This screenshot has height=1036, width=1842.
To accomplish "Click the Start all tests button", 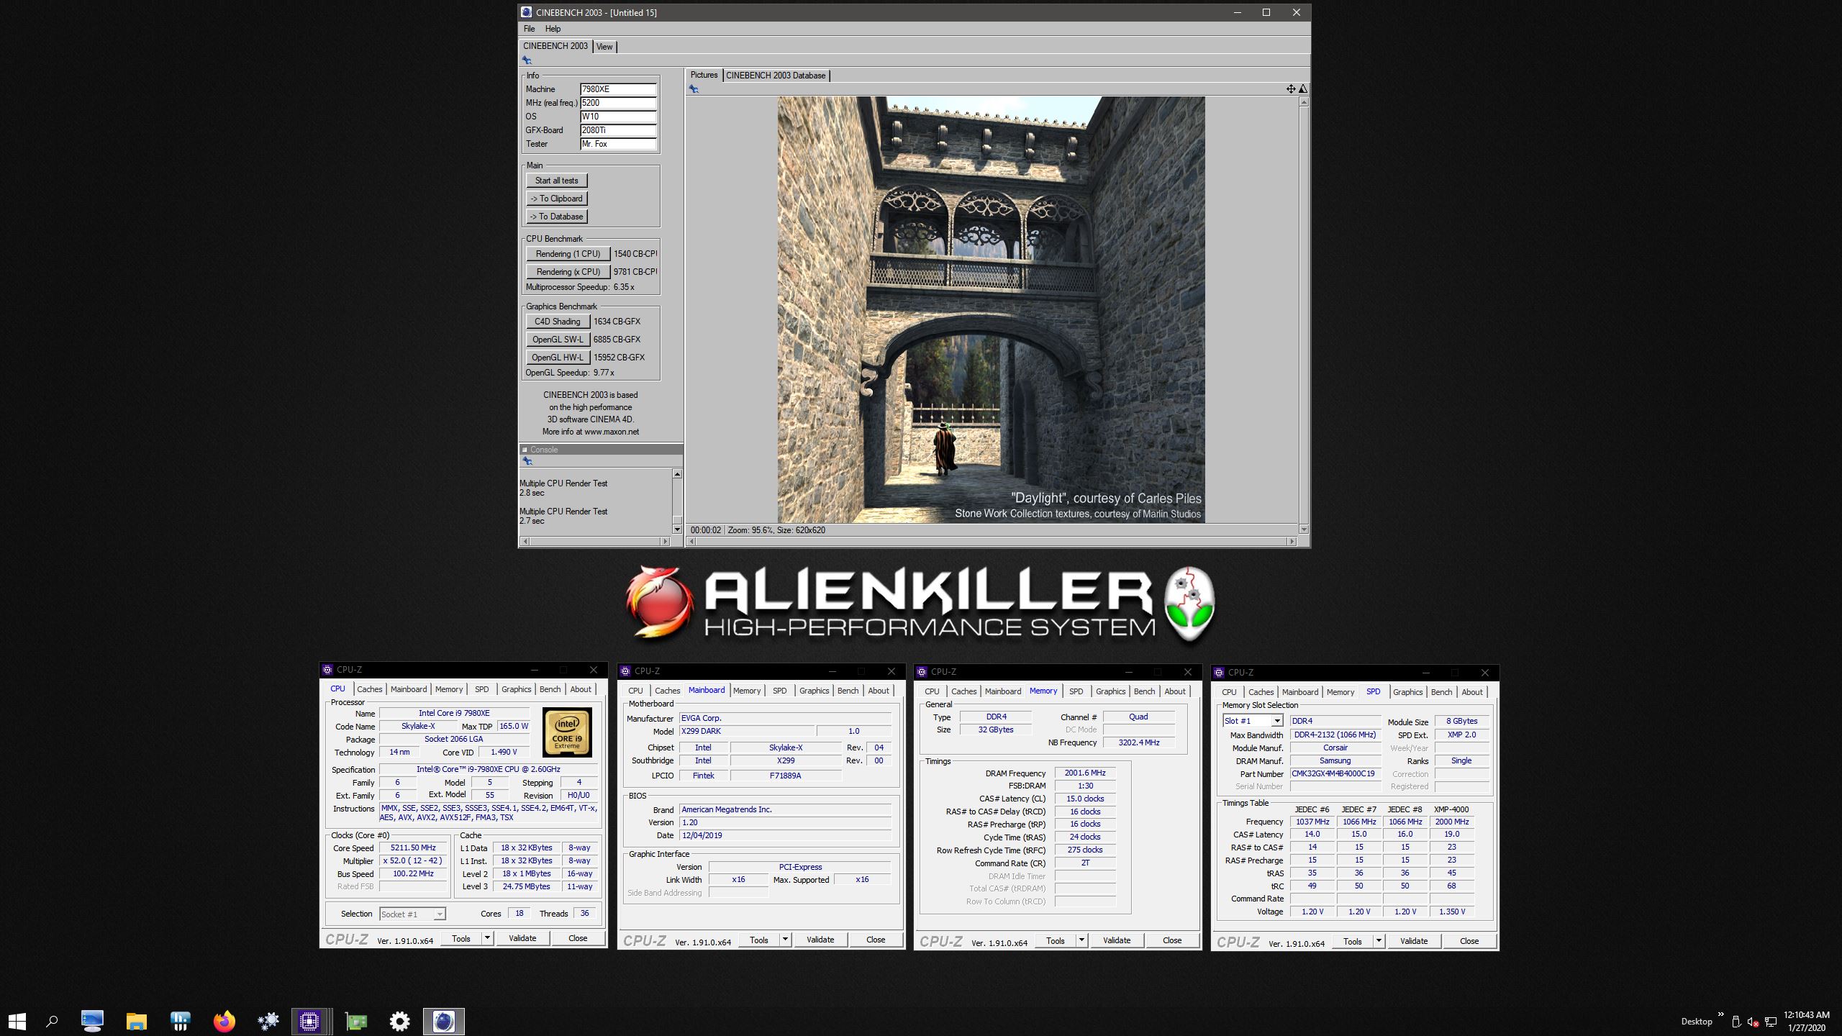I will (556, 181).
